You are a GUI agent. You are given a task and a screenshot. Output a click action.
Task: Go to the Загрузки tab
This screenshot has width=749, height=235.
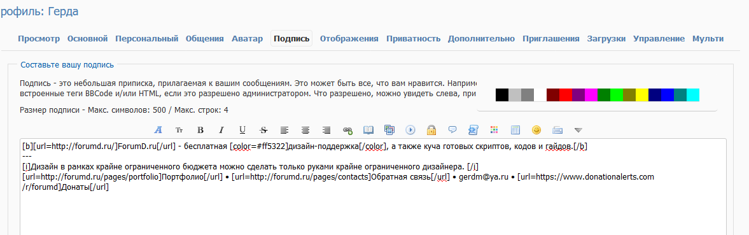tap(606, 39)
